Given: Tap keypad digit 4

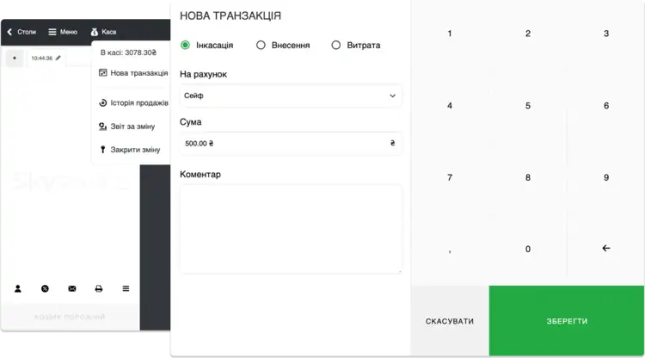Looking at the screenshot, I should (450, 106).
